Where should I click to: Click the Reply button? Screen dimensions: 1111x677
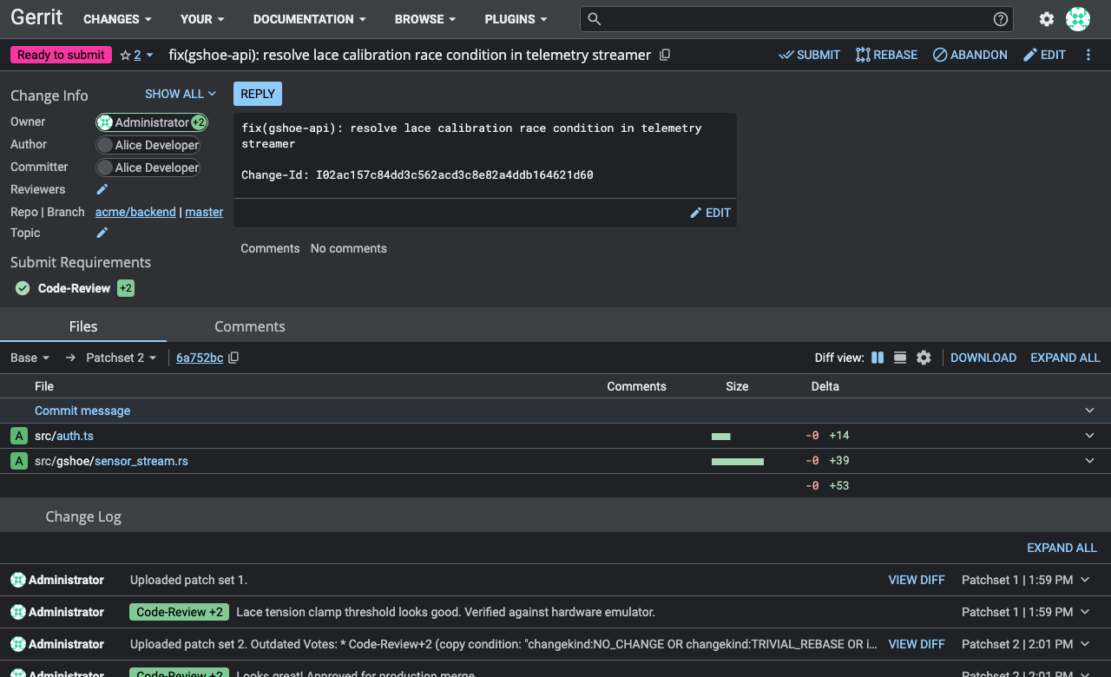pyautogui.click(x=258, y=94)
